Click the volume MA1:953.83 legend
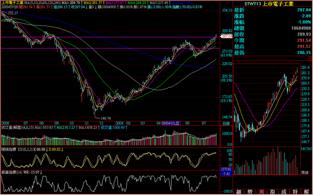Image resolution: width=313 pixels, height=195 pixels. click(44, 127)
